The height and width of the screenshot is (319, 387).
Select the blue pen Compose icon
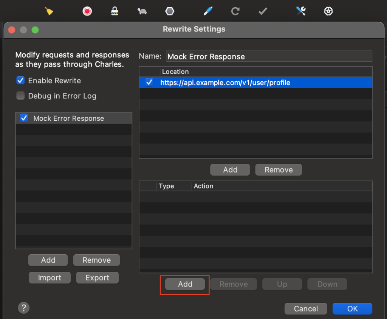click(x=208, y=11)
